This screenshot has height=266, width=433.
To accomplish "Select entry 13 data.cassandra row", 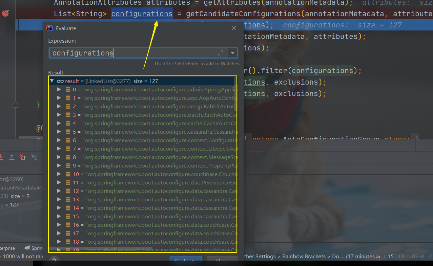I will coord(142,200).
